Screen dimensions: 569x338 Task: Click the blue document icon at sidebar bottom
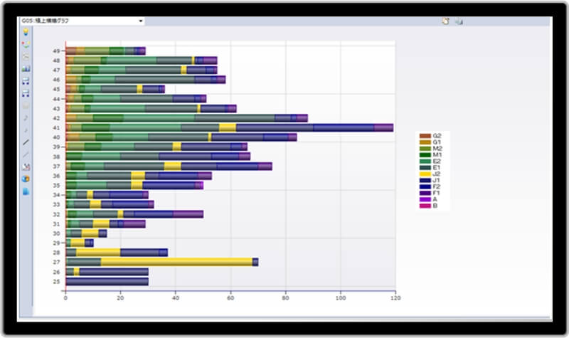(26, 191)
